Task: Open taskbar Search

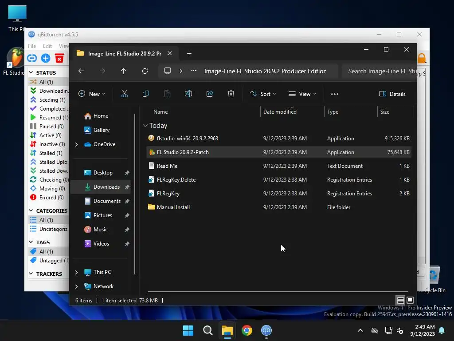Action: (x=207, y=330)
